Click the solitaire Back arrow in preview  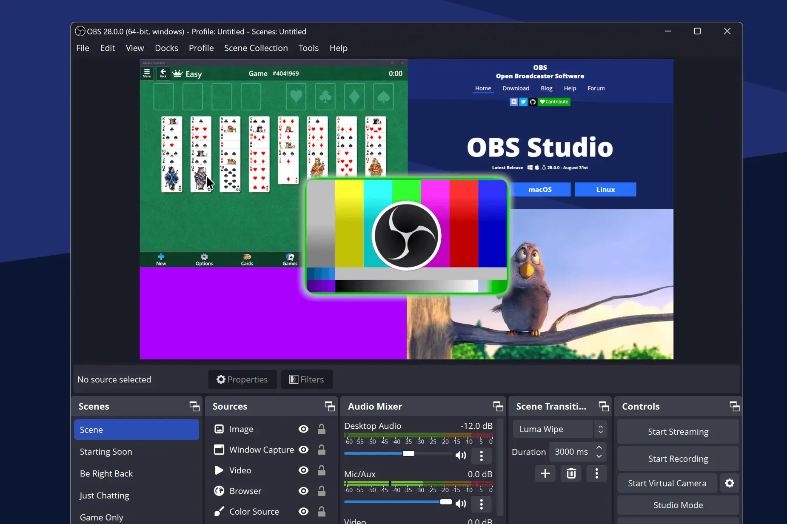(163, 73)
